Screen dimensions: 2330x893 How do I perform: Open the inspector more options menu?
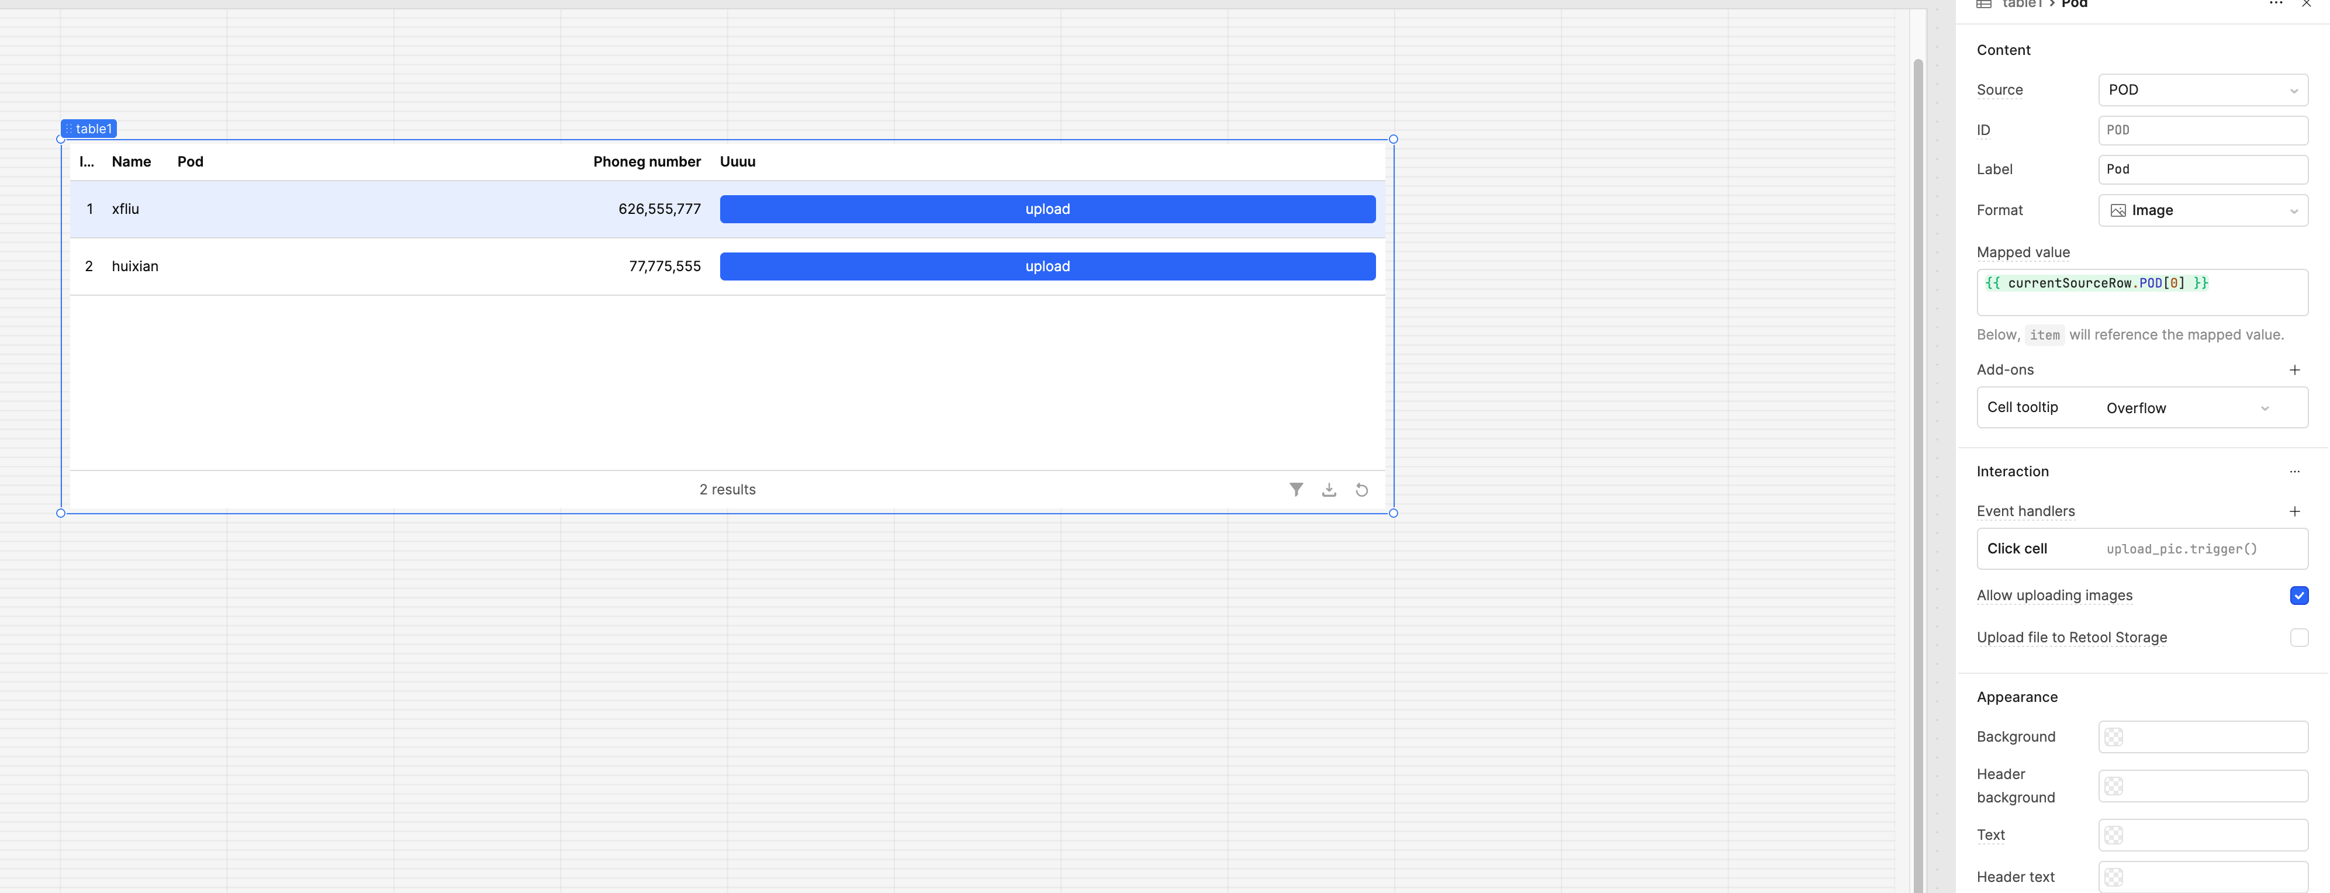coord(2276,4)
